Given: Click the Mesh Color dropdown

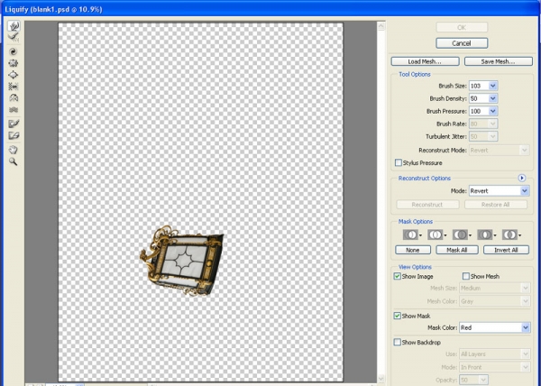Looking at the screenshot, I should [x=494, y=301].
